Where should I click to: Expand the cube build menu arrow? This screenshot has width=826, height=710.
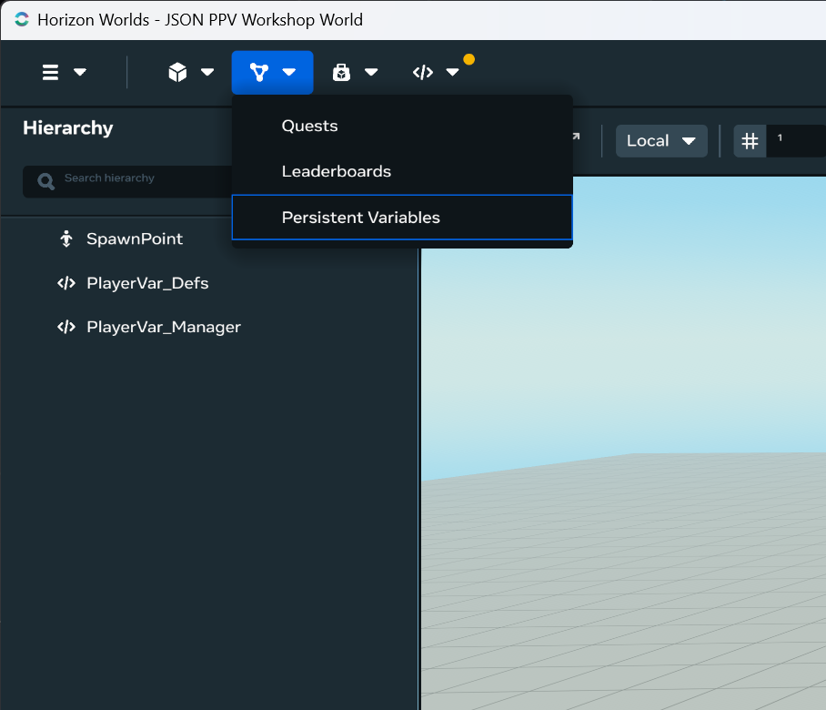coord(207,72)
